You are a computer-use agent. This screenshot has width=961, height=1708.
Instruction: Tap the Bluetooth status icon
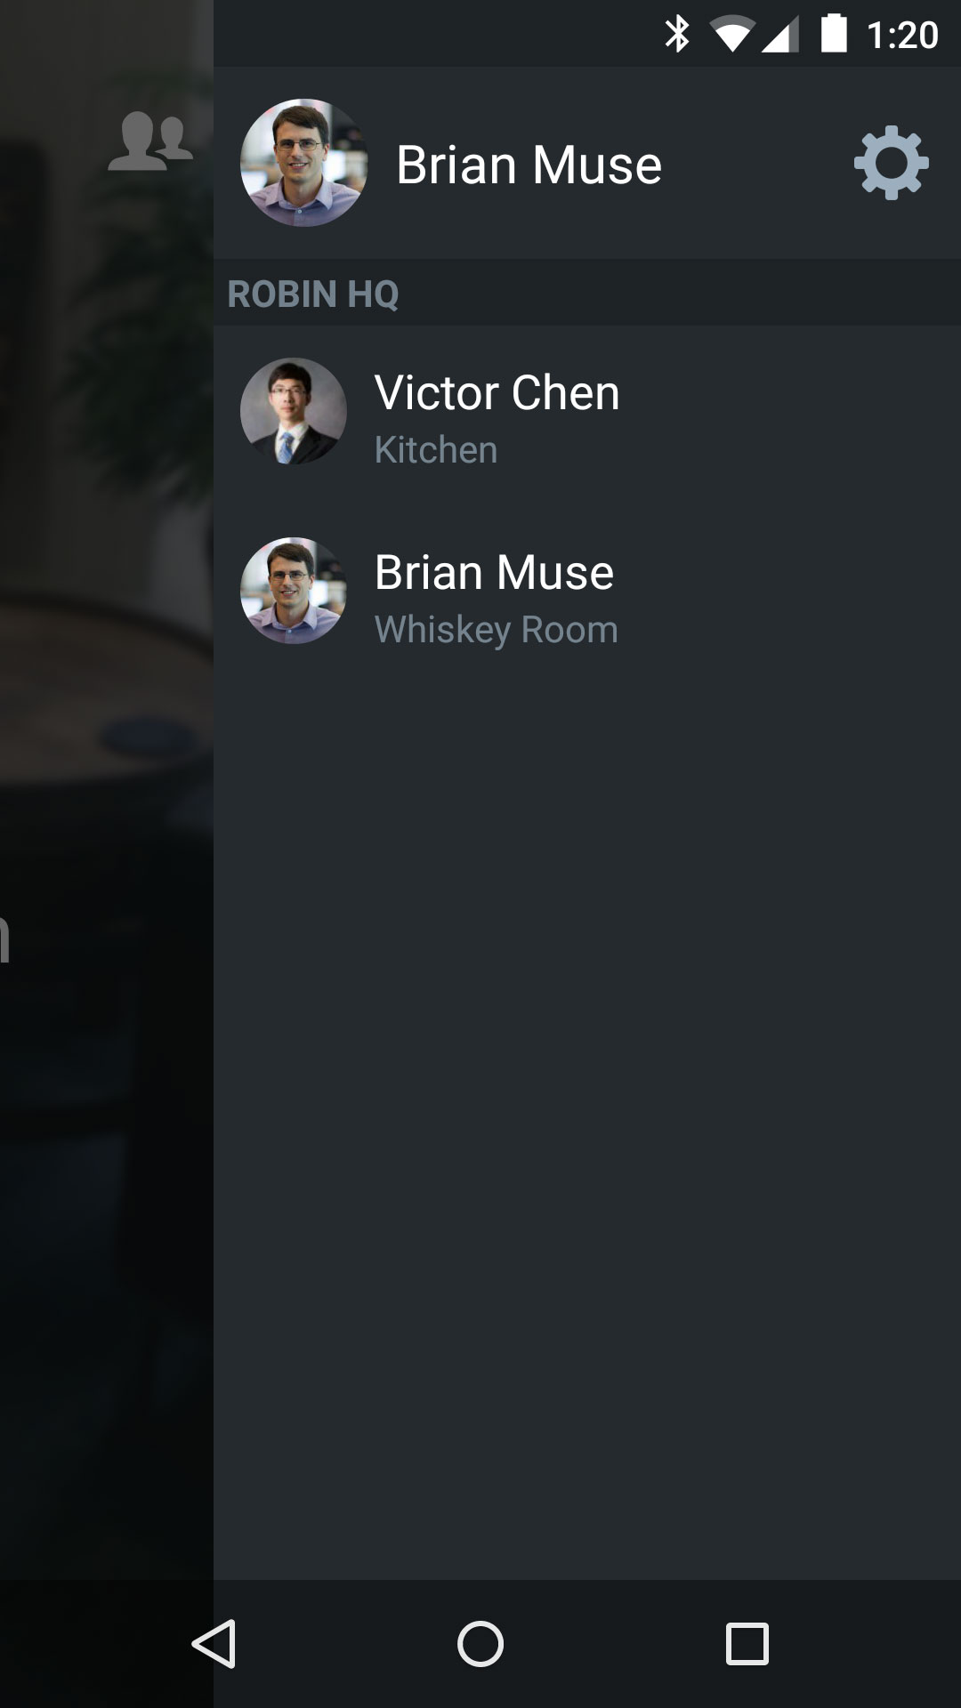click(678, 35)
